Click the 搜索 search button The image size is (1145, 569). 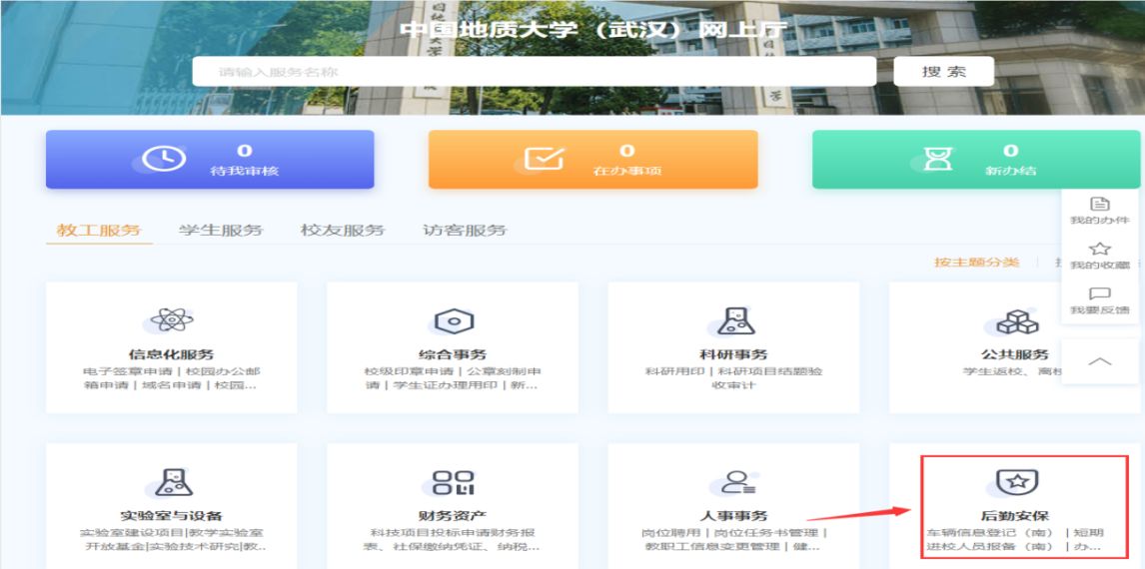[x=943, y=72]
